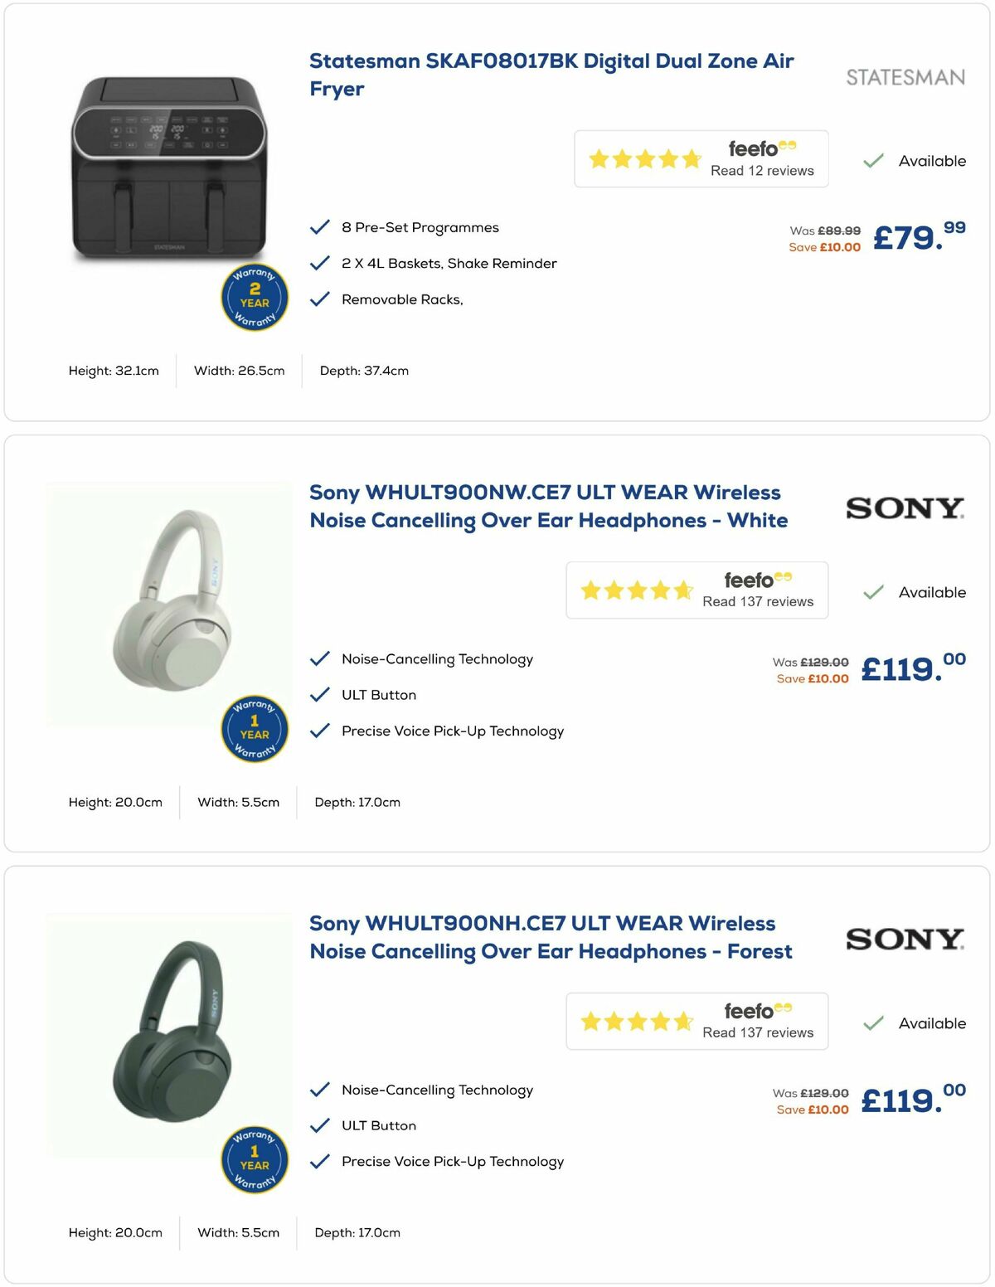
Task: Select the STATESMAN brand logo
Action: 904,78
